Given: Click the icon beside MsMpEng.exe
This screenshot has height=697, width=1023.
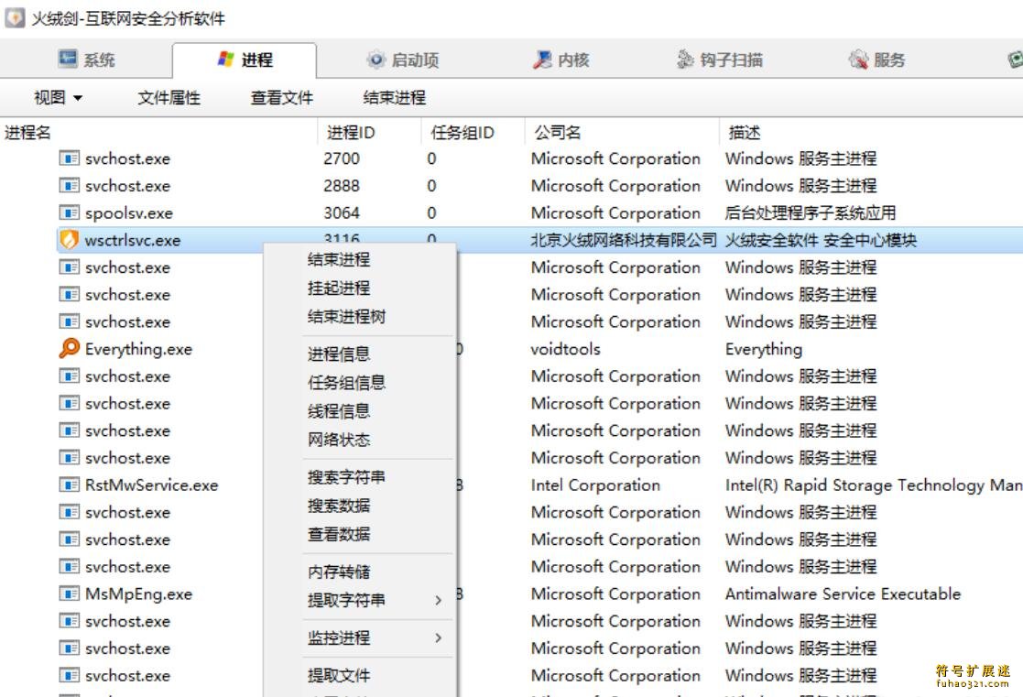Looking at the screenshot, I should click(70, 594).
